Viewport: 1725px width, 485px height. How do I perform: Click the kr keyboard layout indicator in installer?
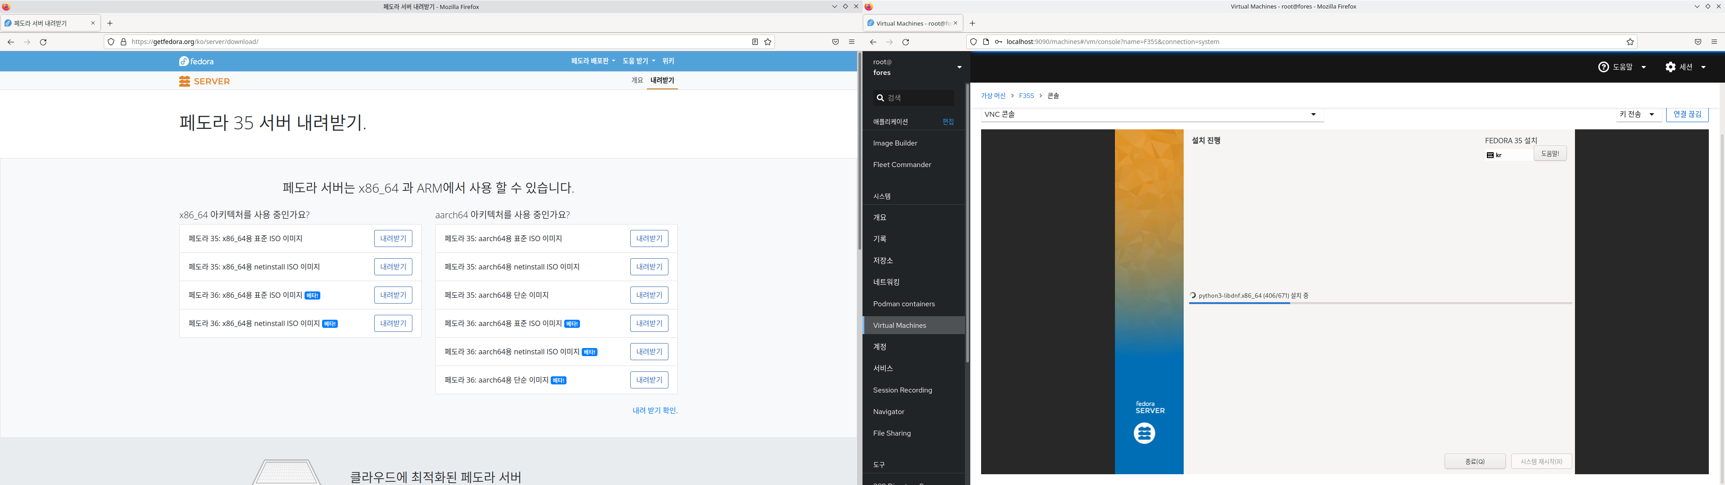(x=1494, y=155)
